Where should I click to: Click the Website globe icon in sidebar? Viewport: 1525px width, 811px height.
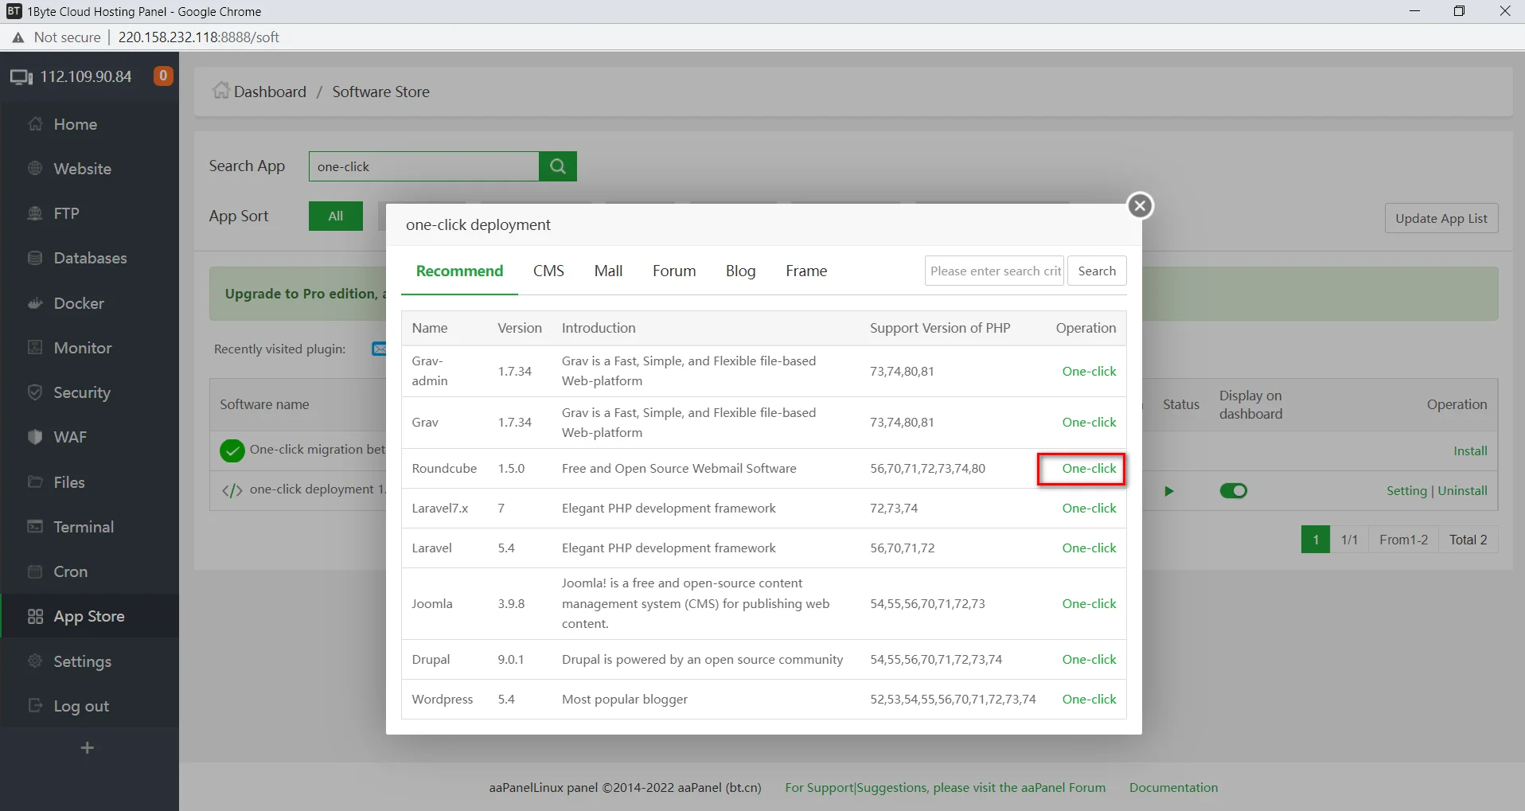pyautogui.click(x=35, y=169)
